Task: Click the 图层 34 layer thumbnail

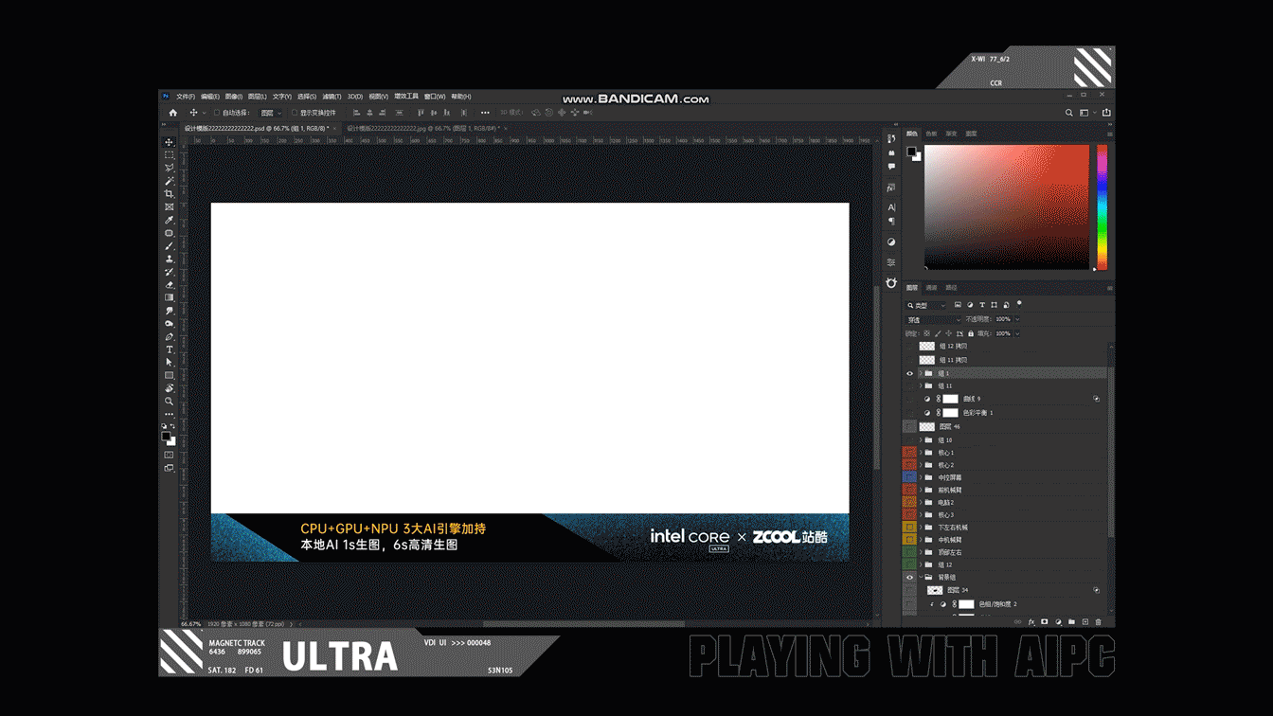Action: 935,590
